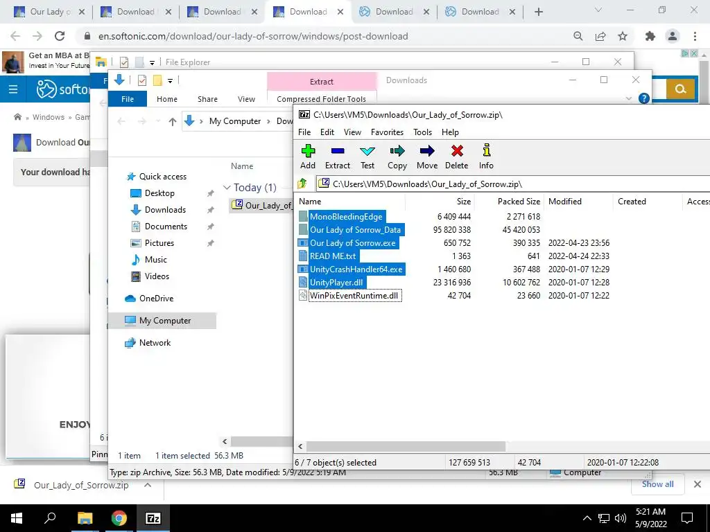Select WinPixEventRuntime.dll entry
Image resolution: width=710 pixels, height=532 pixels.
[354, 295]
